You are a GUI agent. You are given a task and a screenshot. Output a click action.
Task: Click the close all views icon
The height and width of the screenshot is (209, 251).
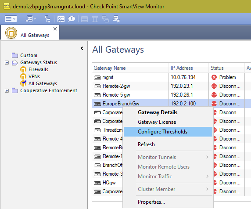[x=116, y=19]
